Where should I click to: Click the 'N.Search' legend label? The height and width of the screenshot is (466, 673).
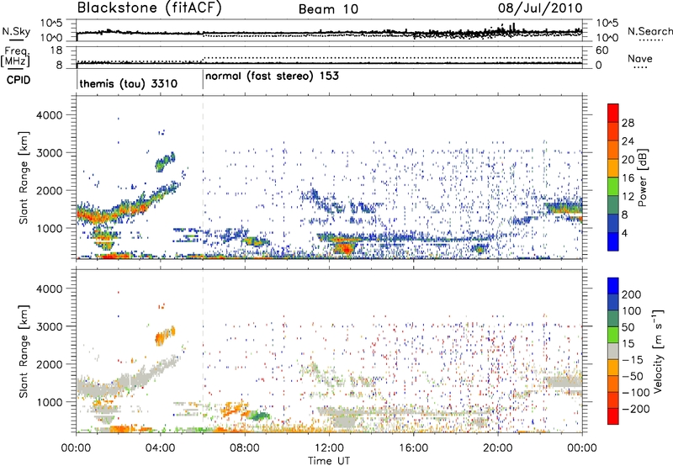[x=650, y=31]
